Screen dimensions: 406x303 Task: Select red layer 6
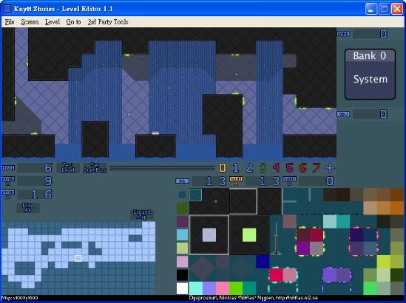[303, 168]
